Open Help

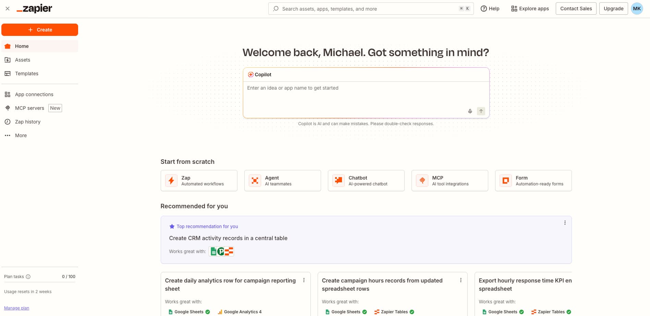[x=490, y=9]
